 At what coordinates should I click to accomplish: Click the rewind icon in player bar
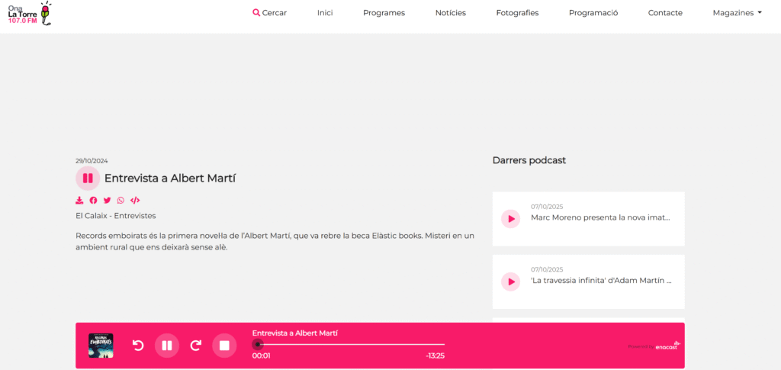[x=138, y=346]
